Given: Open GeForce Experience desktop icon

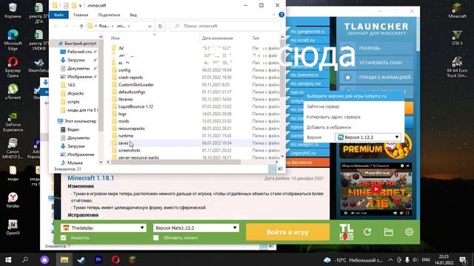Looking at the screenshot, I should click(13, 122).
